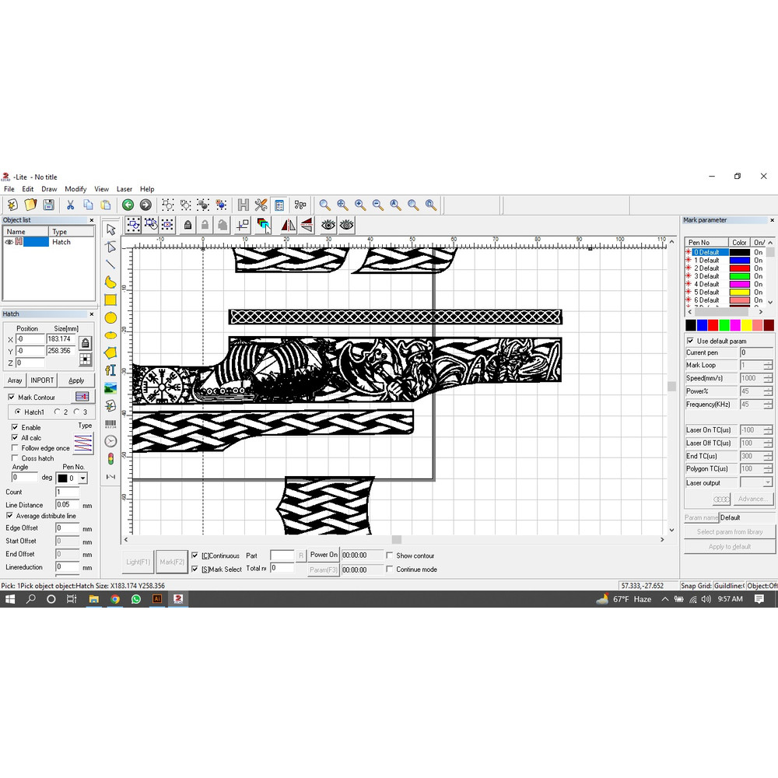Open the Laser menu
This screenshot has width=778, height=778.
click(124, 189)
